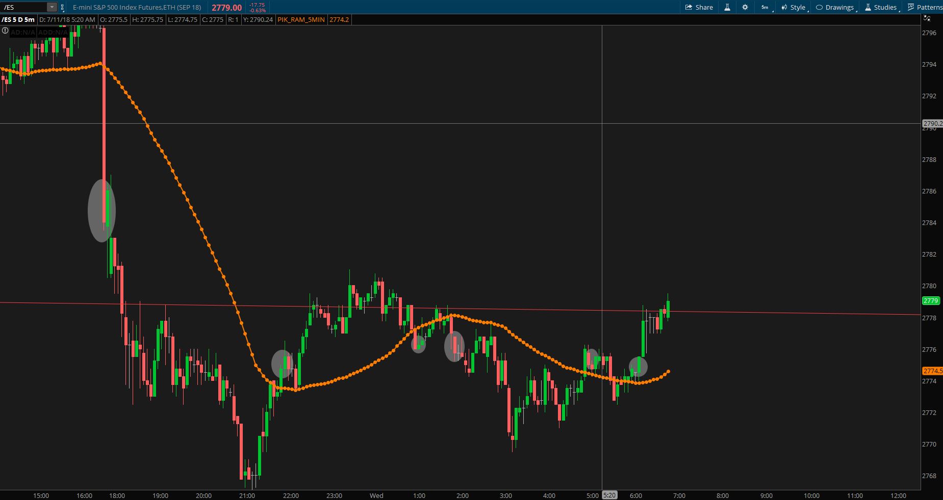Click the symbol link chain icon
Viewport: 943px width, 500px height.
[x=62, y=7]
